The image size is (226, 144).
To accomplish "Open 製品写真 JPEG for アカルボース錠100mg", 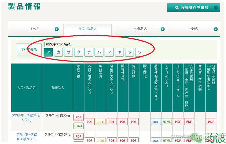I will (101, 140).
